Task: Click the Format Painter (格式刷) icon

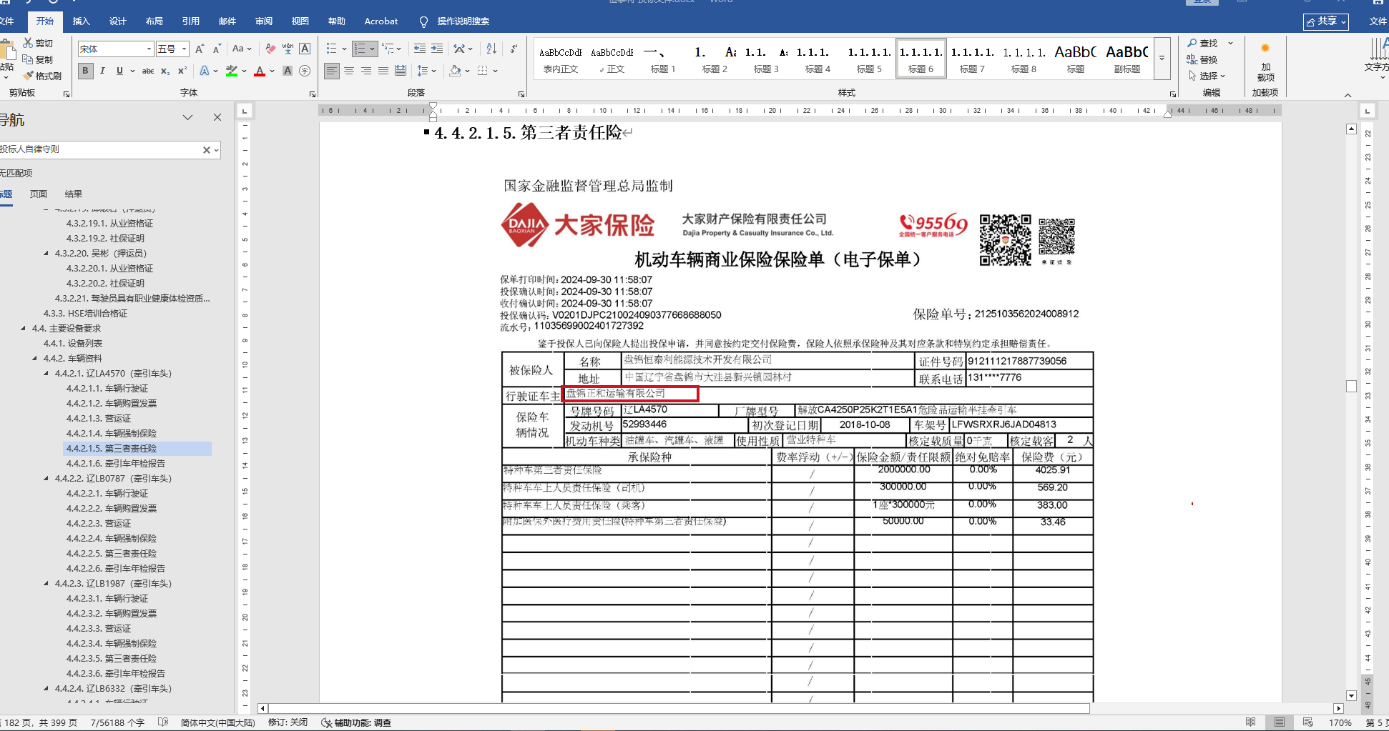Action: click(x=41, y=76)
